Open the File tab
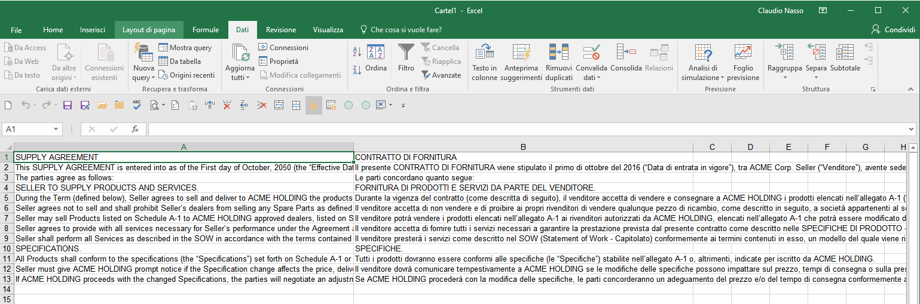 click(x=16, y=30)
